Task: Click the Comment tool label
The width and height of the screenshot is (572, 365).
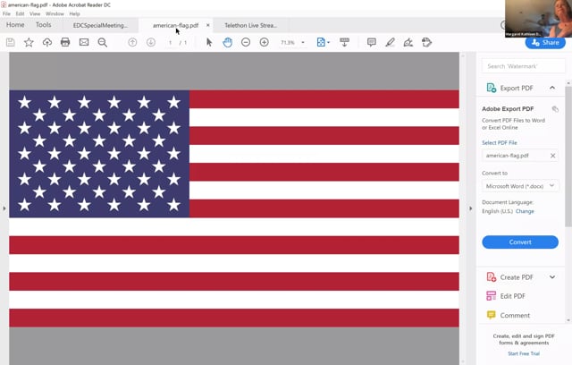Action: pos(515,315)
